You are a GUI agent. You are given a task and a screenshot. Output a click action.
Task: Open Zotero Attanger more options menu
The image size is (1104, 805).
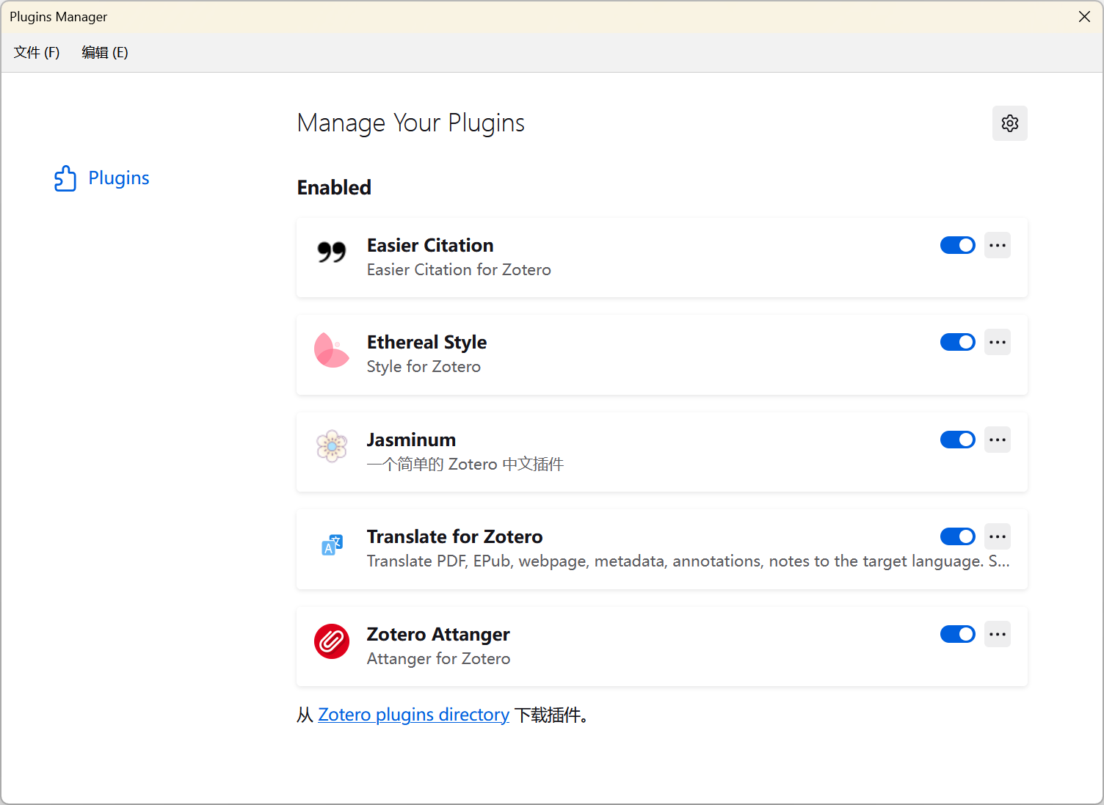tap(997, 634)
